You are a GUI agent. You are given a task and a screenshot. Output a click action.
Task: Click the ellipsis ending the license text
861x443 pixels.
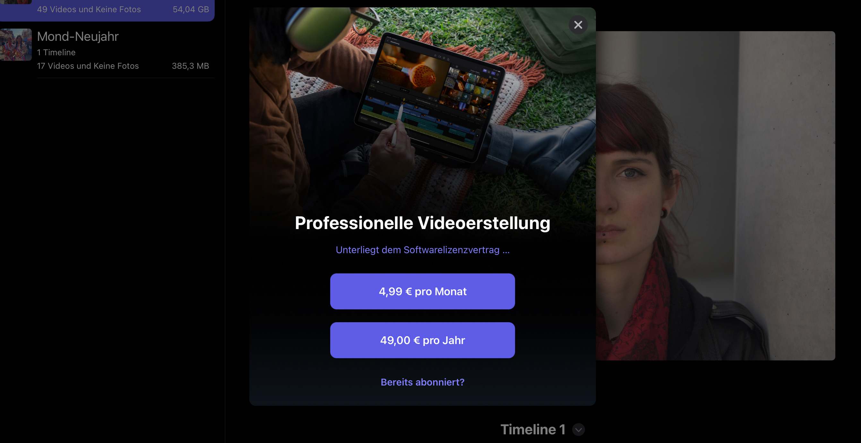click(506, 250)
